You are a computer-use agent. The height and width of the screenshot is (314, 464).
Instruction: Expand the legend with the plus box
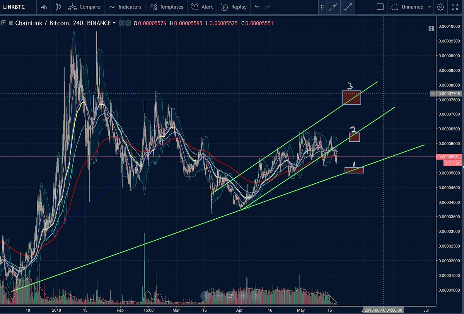coord(4,23)
